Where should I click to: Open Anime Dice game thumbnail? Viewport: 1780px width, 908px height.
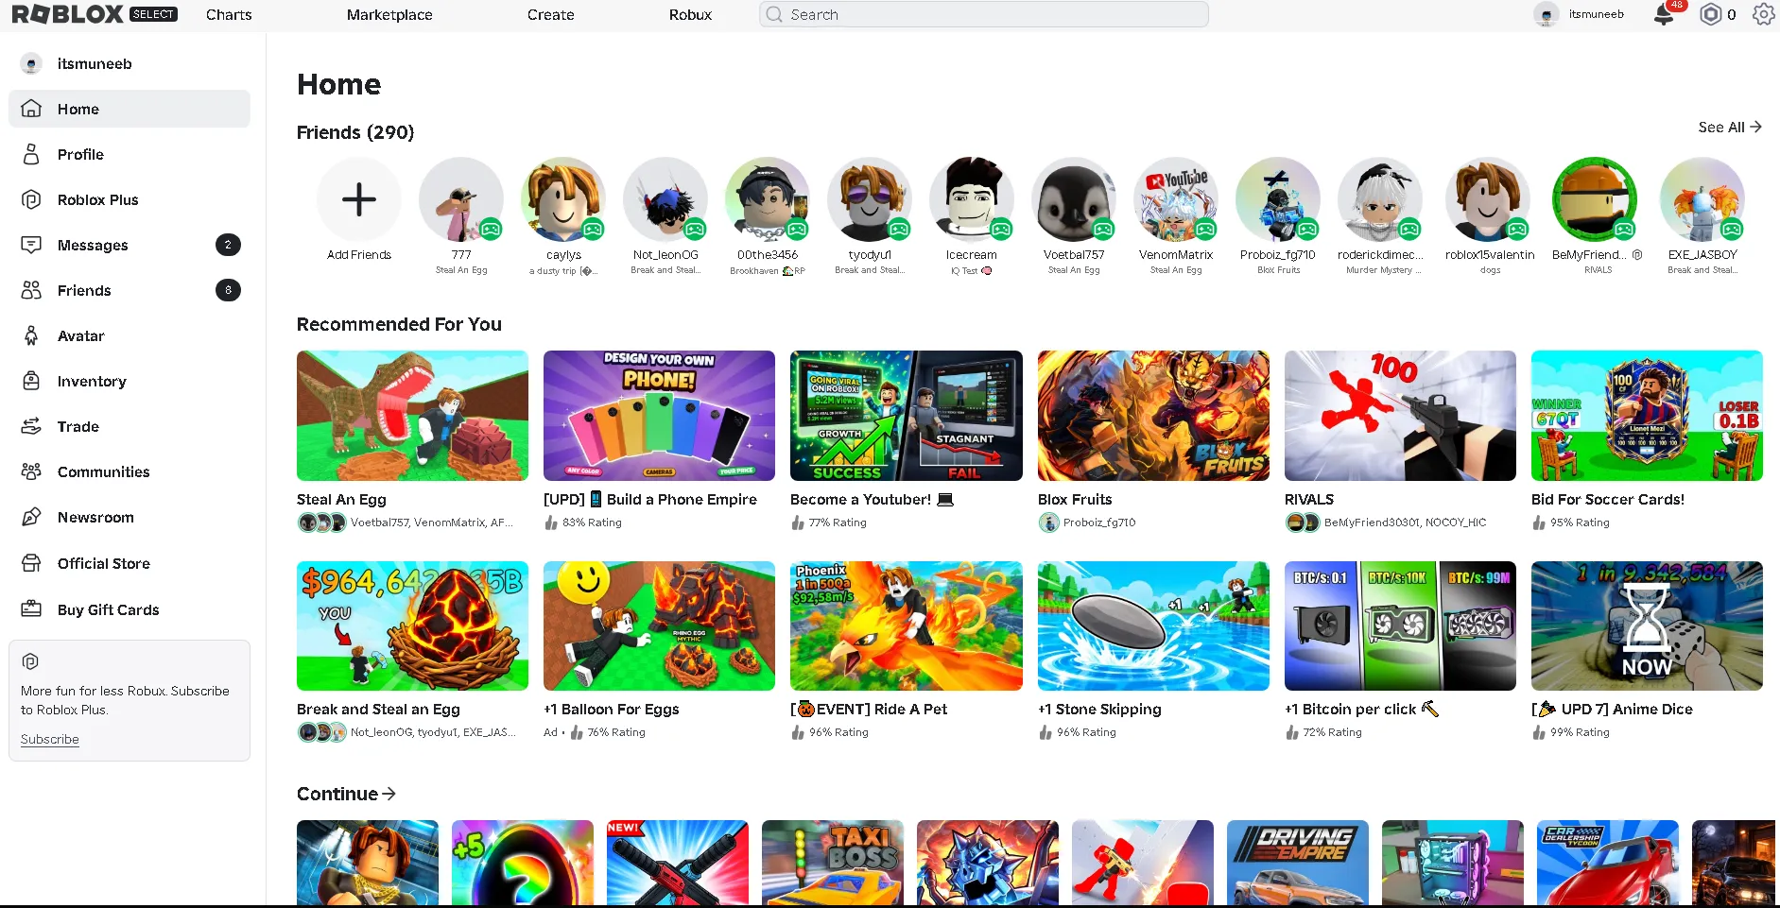coord(1647,625)
